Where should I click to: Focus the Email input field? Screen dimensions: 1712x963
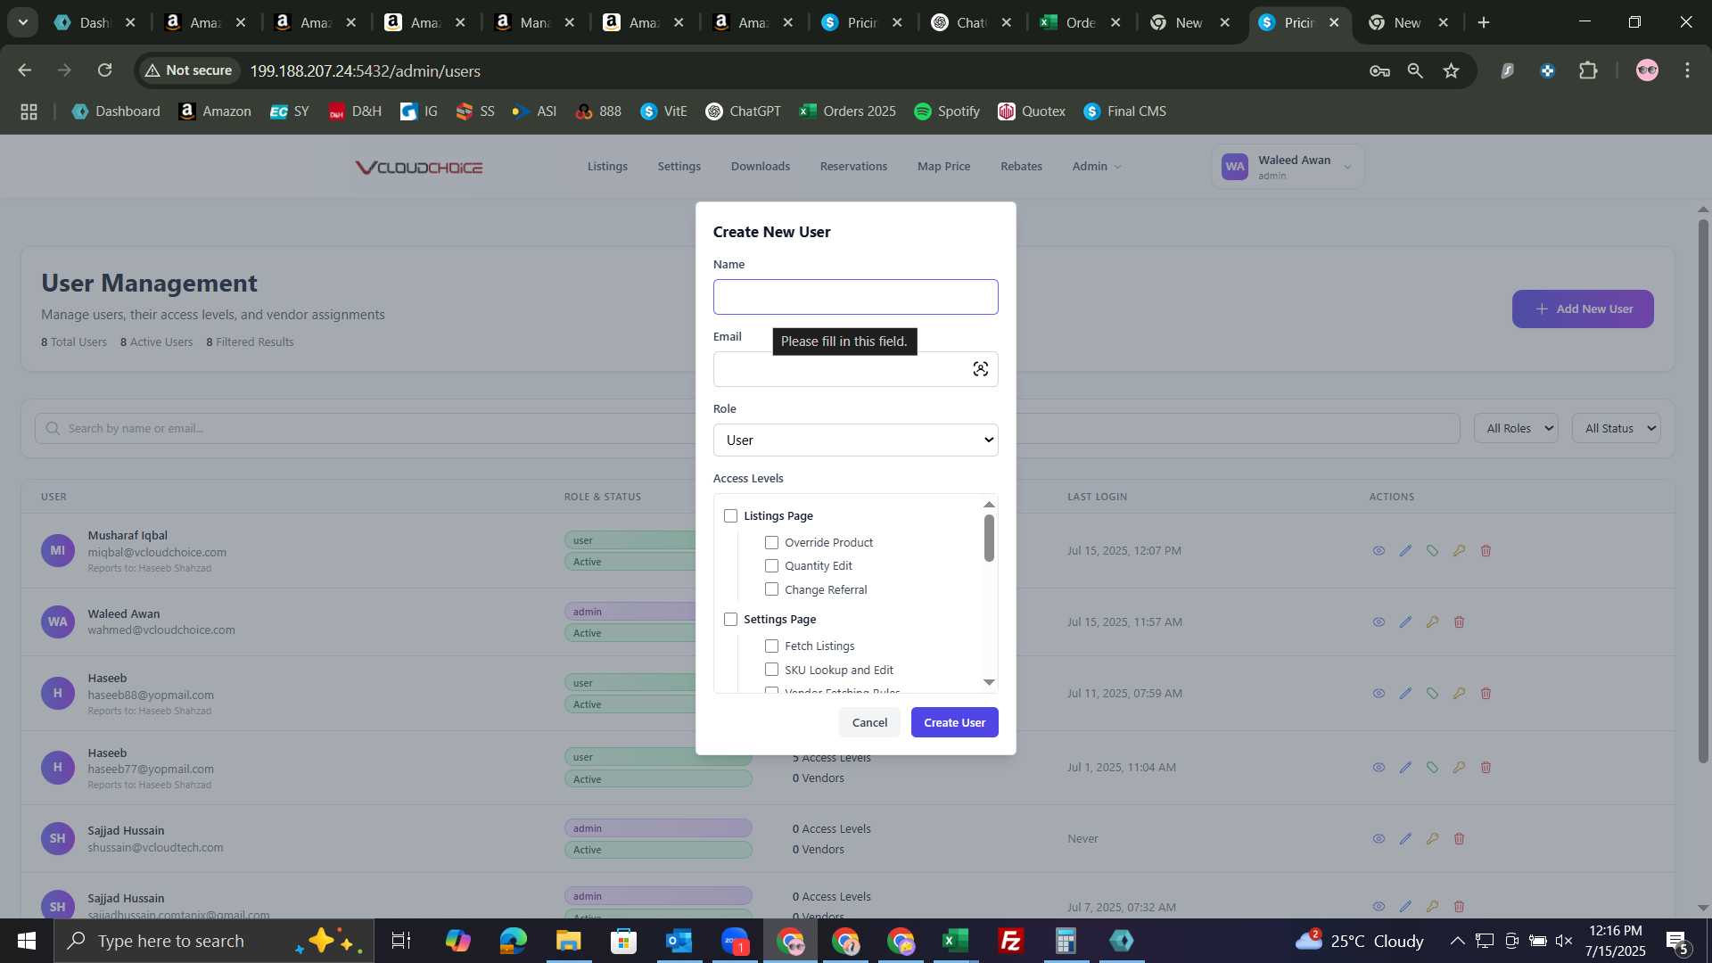click(855, 369)
